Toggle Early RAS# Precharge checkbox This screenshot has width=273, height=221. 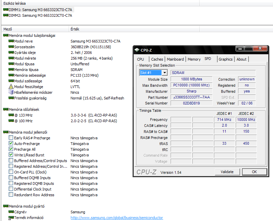[11, 138]
